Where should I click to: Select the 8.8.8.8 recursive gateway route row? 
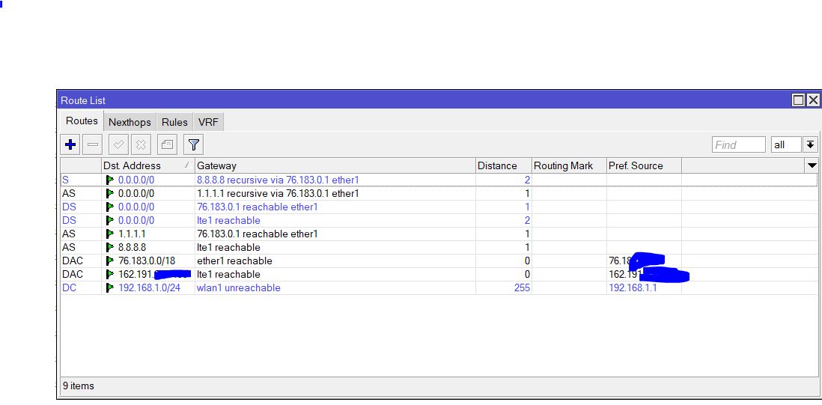[439, 180]
